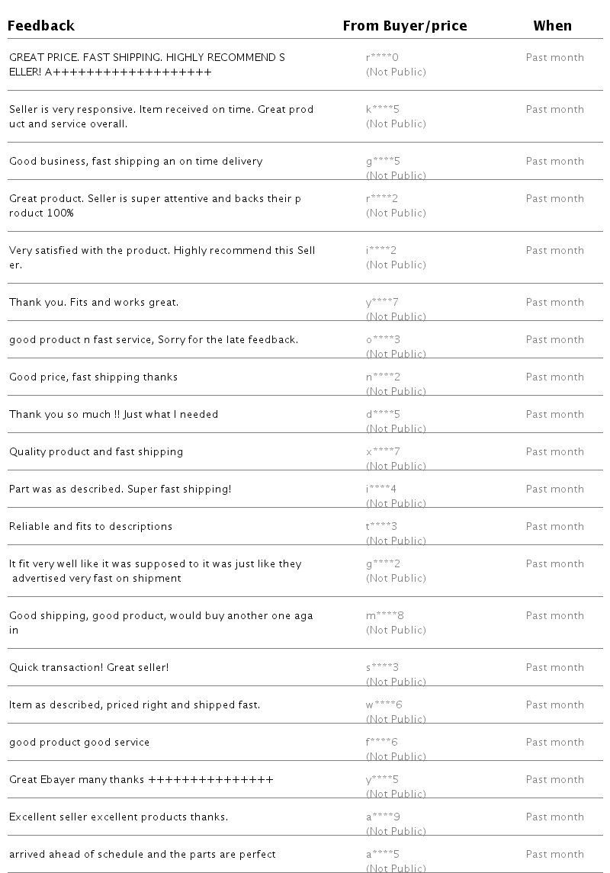This screenshot has height=873, width=610.
Task: Click "good product good service" feedback entry
Action: (x=79, y=743)
